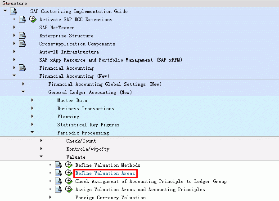Expand the Auto-ID Infrastructure node

(x=14, y=52)
